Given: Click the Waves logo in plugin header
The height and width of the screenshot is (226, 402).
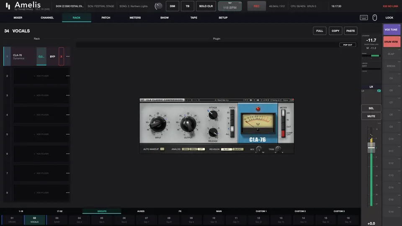Looking at the screenshot, I should 142,100.
